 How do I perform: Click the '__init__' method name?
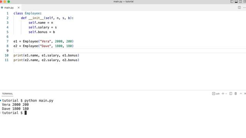(36, 18)
